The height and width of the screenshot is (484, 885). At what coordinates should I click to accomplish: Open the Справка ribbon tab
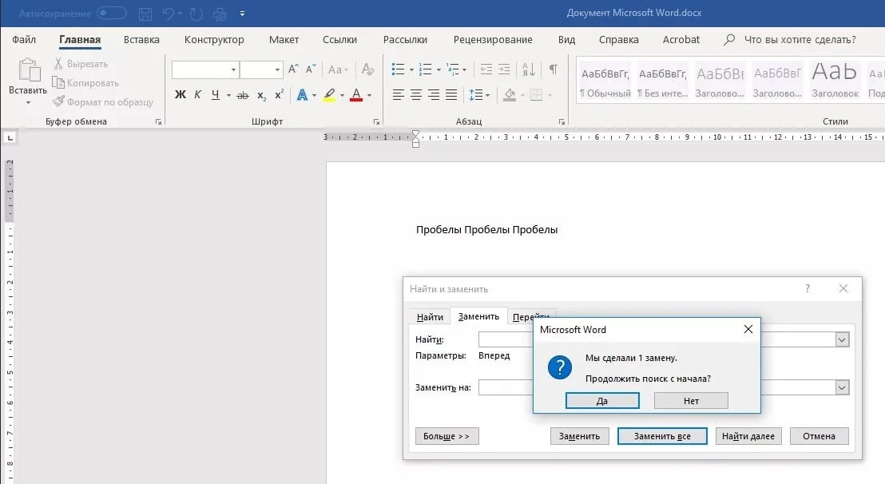point(618,39)
